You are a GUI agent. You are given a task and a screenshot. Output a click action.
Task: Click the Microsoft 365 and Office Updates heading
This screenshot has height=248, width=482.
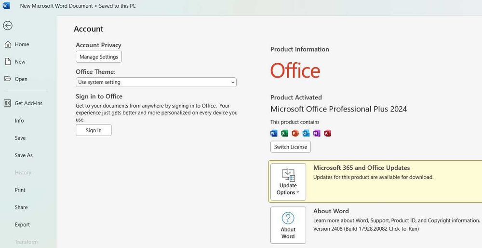[361, 168]
